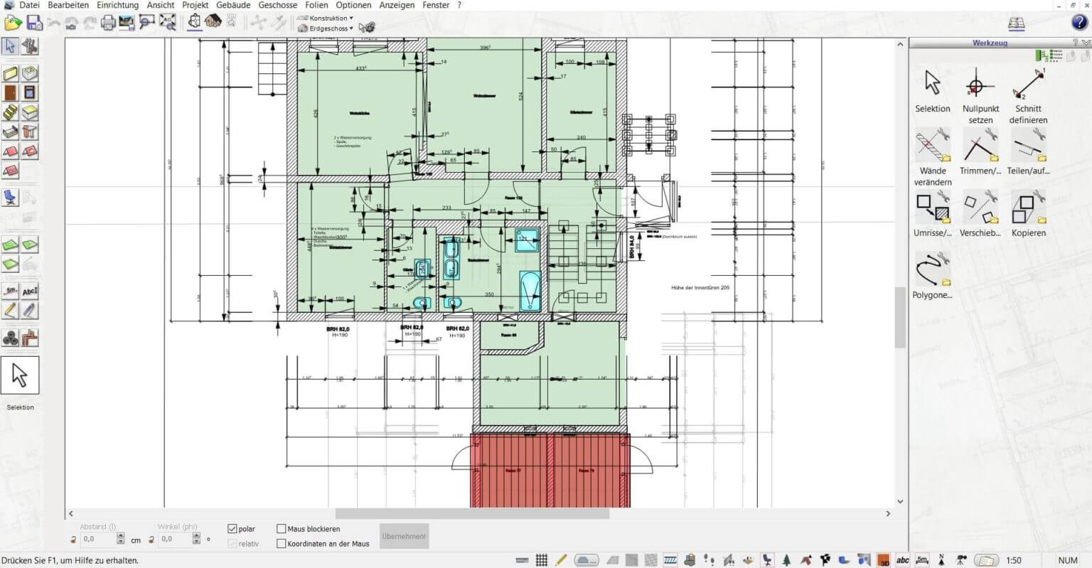Click the vertical scrollbar down arrow
Viewport: 1092px width, 568px height.
(900, 501)
